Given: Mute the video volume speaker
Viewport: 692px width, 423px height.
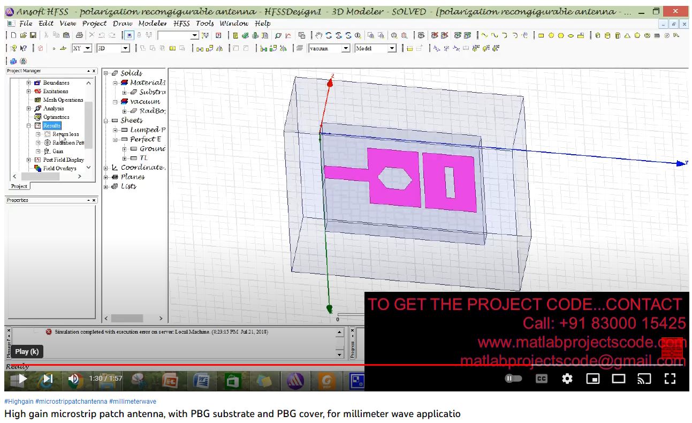Looking at the screenshot, I should (73, 379).
